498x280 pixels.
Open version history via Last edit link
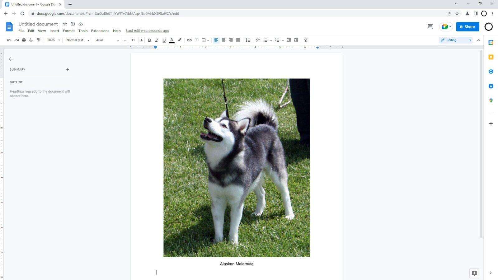(x=147, y=30)
